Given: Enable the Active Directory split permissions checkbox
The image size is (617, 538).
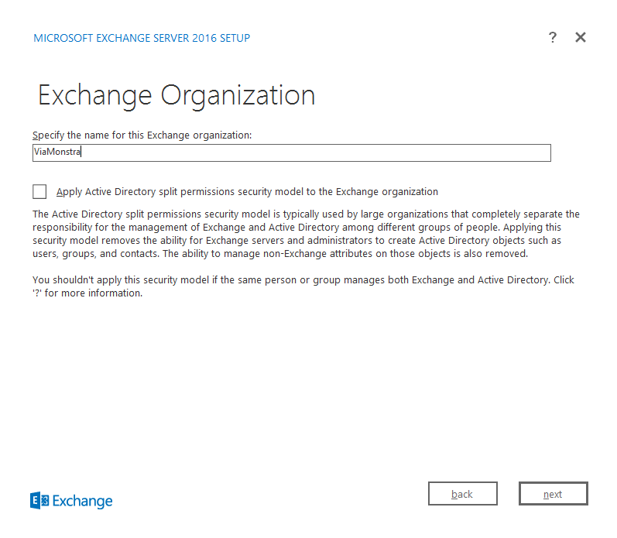Looking at the screenshot, I should pyautogui.click(x=39, y=191).
